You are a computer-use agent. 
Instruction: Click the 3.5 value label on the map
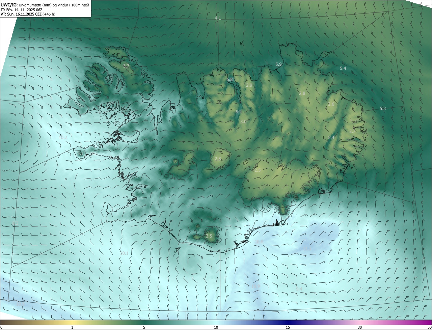tap(209, 236)
